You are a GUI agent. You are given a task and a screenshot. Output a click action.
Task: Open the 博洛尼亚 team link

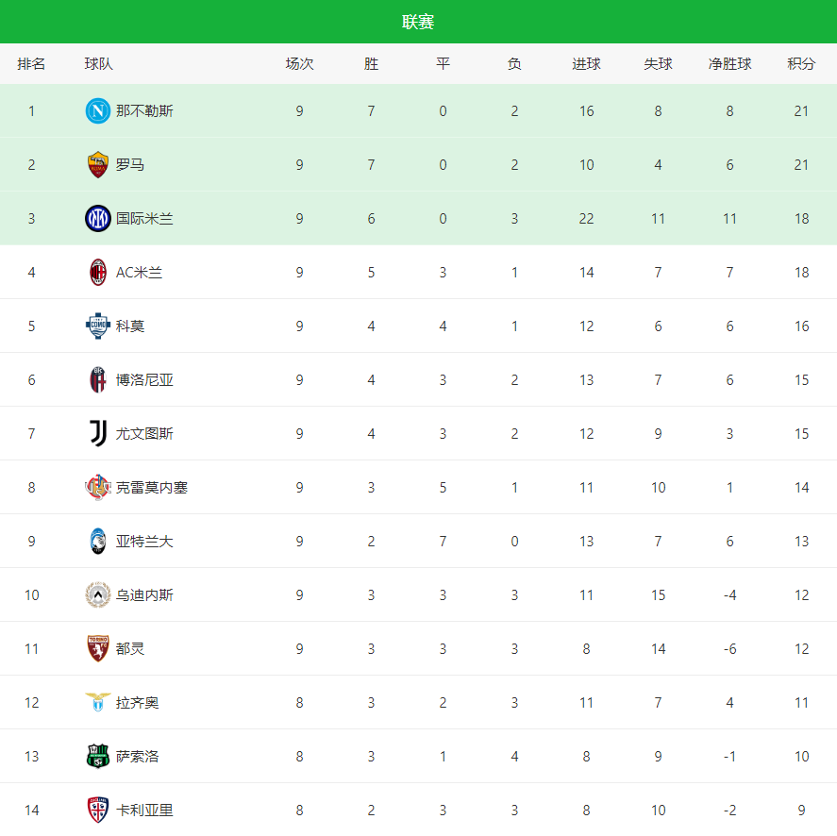pyautogui.click(x=144, y=380)
